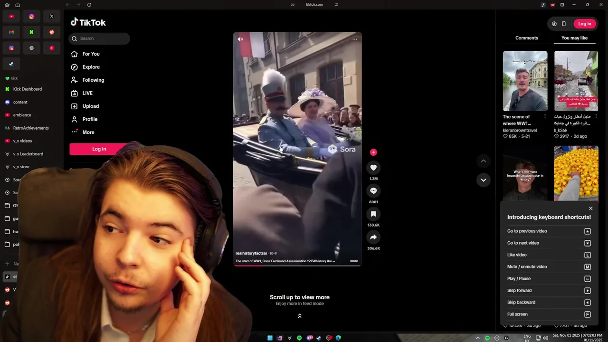Open the rubber ducks video thumbnail
This screenshot has height=342, width=608.
pos(576,173)
